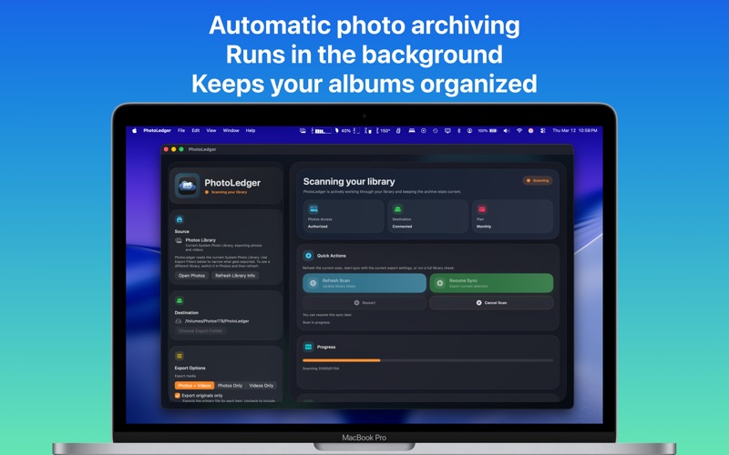729x455 pixels.
Task: Click the Bluetooth icon in menu bar
Action: (x=459, y=131)
